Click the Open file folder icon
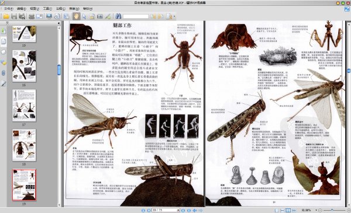Screen dimensions: 351x213 coord(6,16)
